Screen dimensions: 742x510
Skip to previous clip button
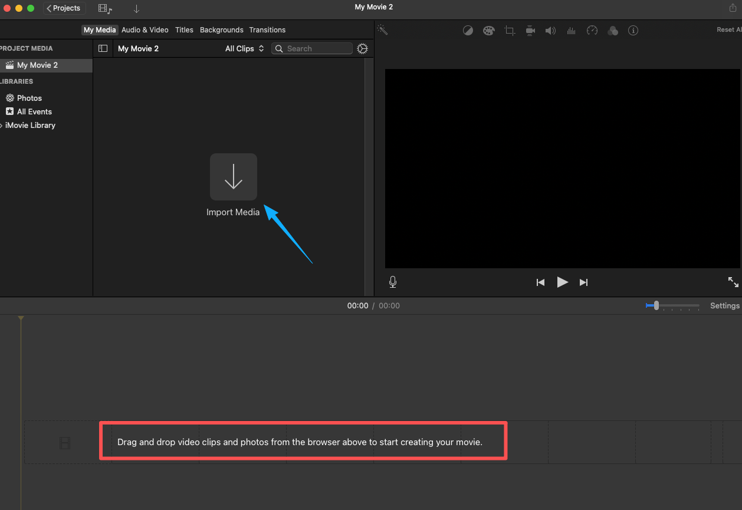[540, 282]
